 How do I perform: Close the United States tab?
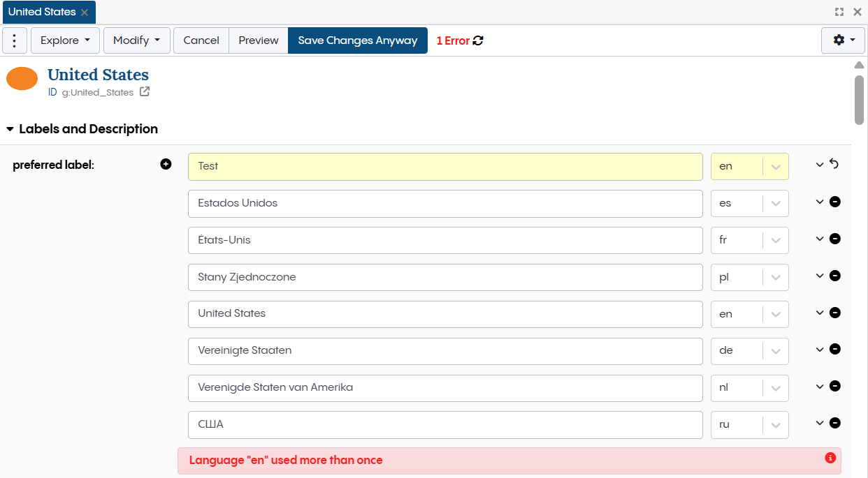[85, 13]
